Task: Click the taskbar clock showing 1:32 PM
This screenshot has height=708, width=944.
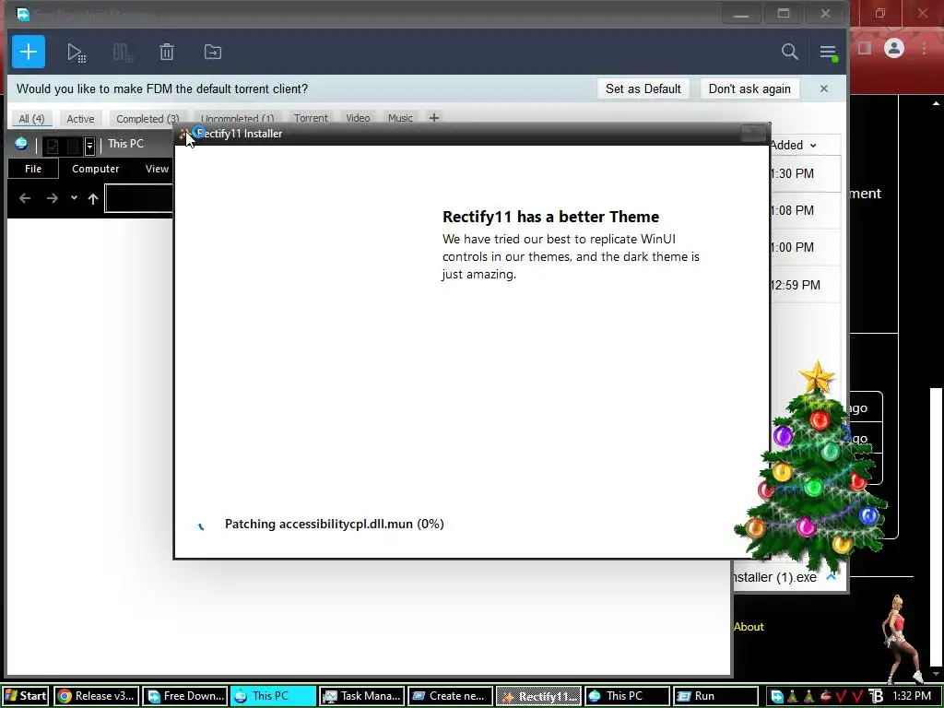Action: pos(912,696)
